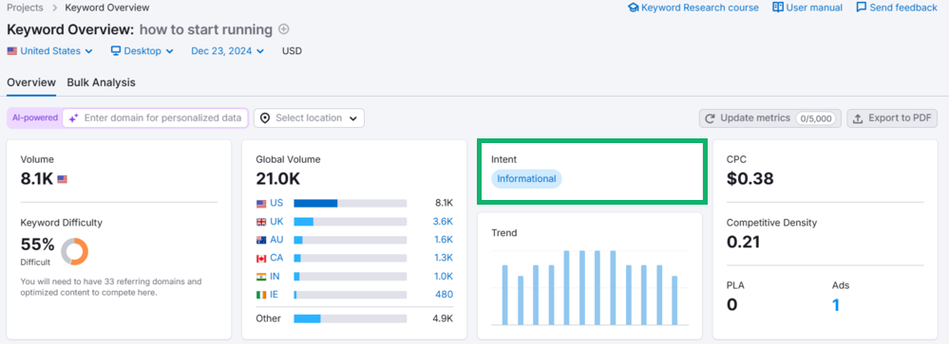The image size is (949, 344).
Task: Click the plus icon next to keyword title
Action: (283, 29)
